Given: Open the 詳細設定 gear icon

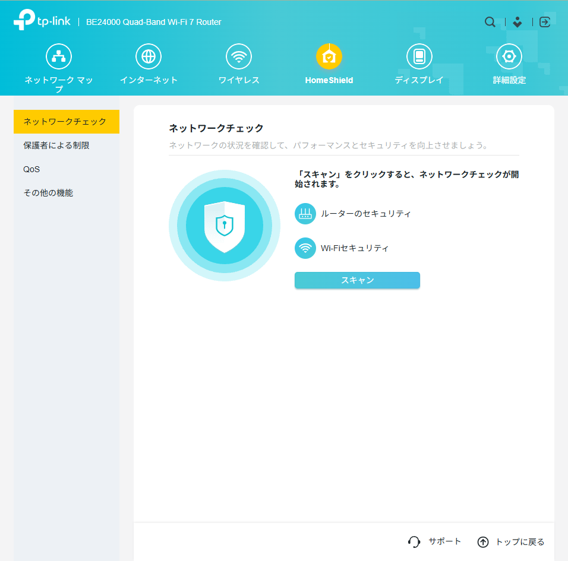Looking at the screenshot, I should (x=509, y=56).
